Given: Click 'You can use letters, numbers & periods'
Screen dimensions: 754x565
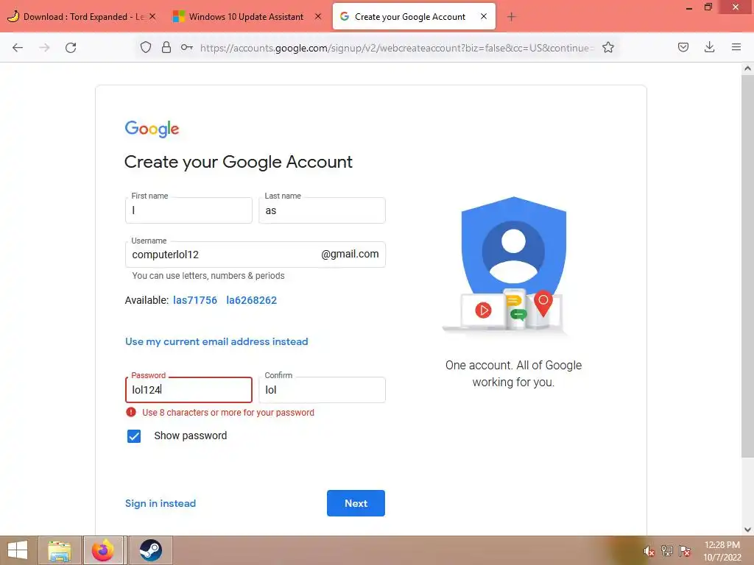Looking at the screenshot, I should [208, 276].
